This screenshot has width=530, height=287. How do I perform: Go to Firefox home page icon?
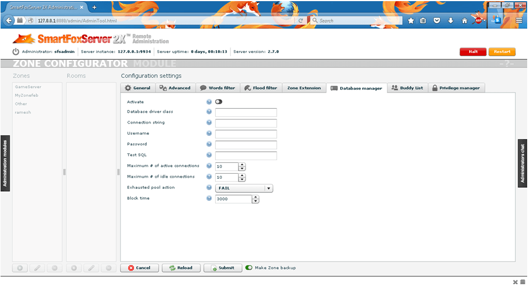click(465, 21)
